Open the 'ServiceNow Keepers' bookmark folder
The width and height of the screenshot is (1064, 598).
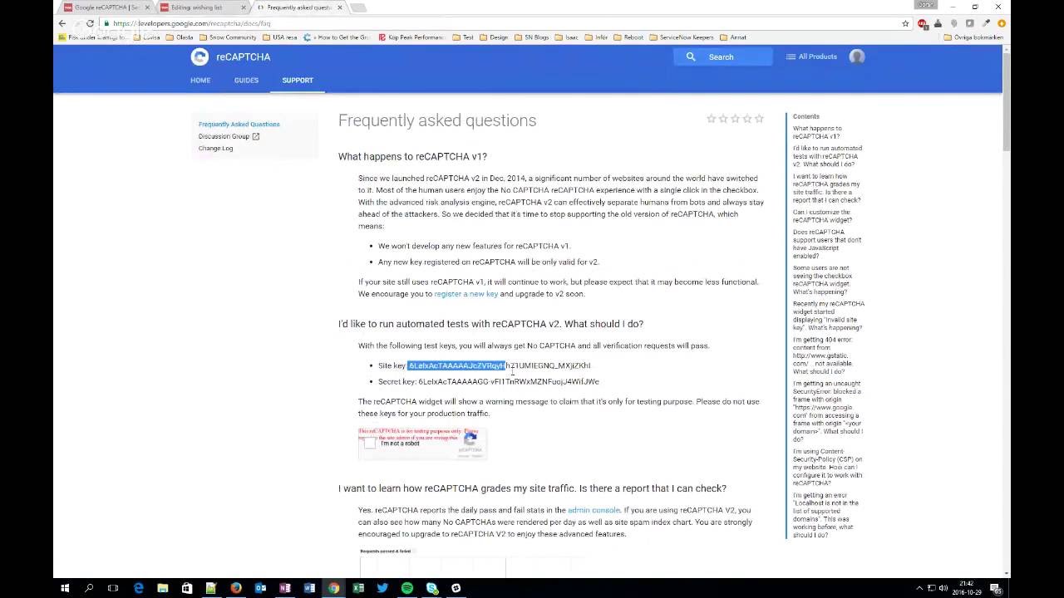(x=681, y=37)
